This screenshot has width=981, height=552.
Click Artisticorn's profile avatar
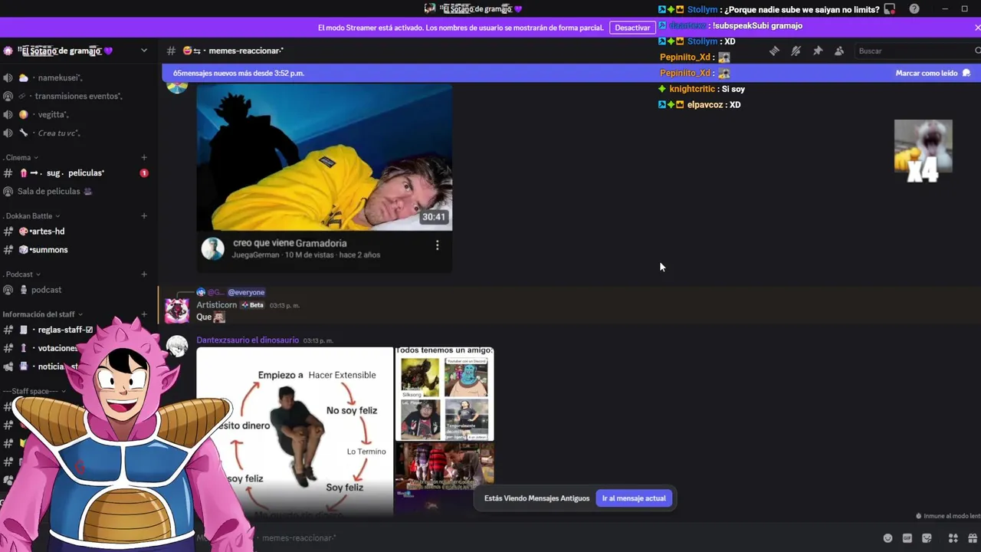(177, 310)
